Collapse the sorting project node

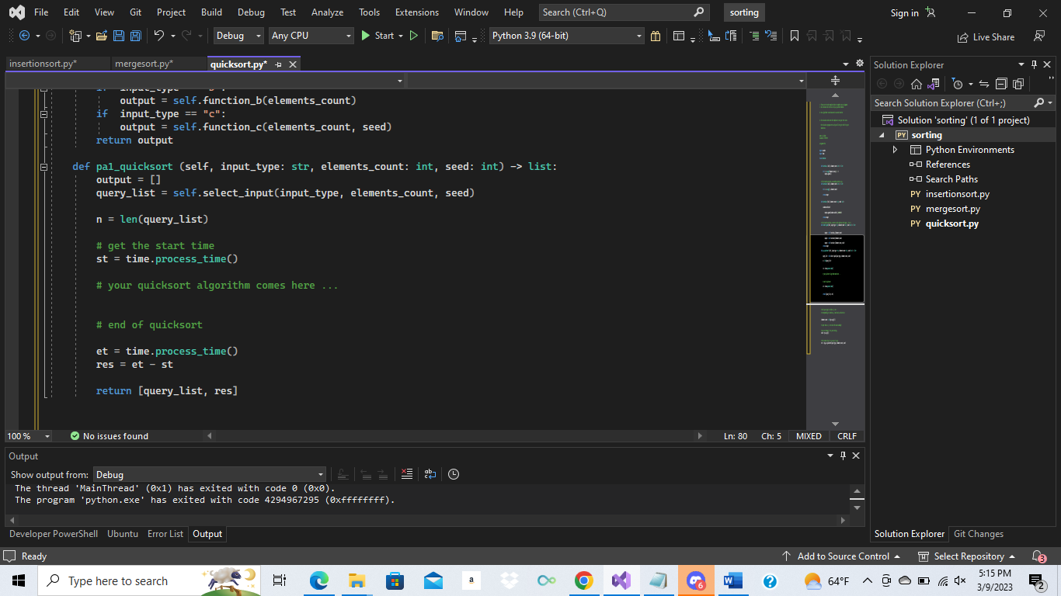point(882,135)
